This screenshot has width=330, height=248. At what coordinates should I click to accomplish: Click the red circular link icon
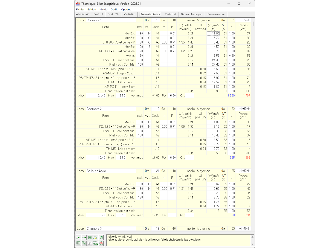pyautogui.click(x=101, y=243)
